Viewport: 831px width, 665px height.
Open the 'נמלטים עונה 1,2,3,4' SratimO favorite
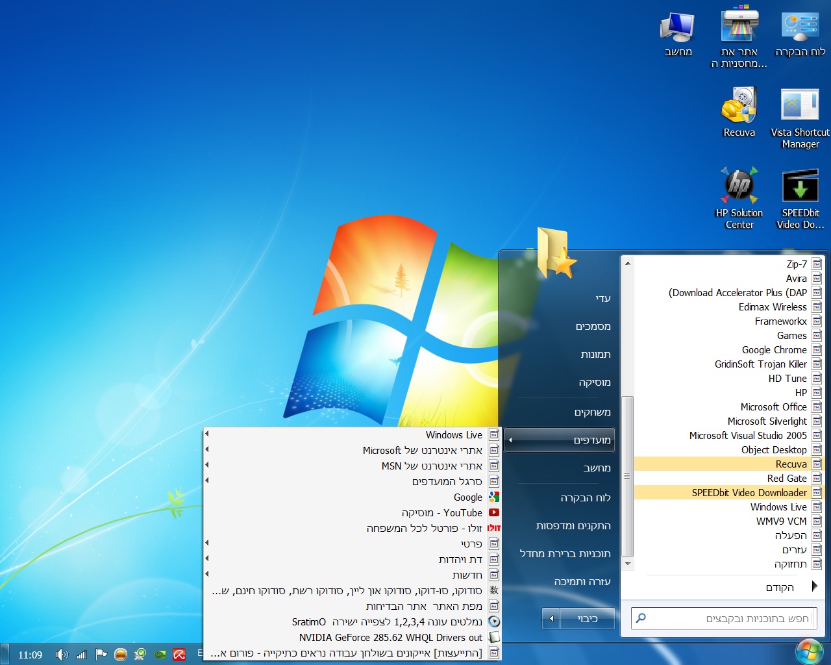click(x=352, y=622)
